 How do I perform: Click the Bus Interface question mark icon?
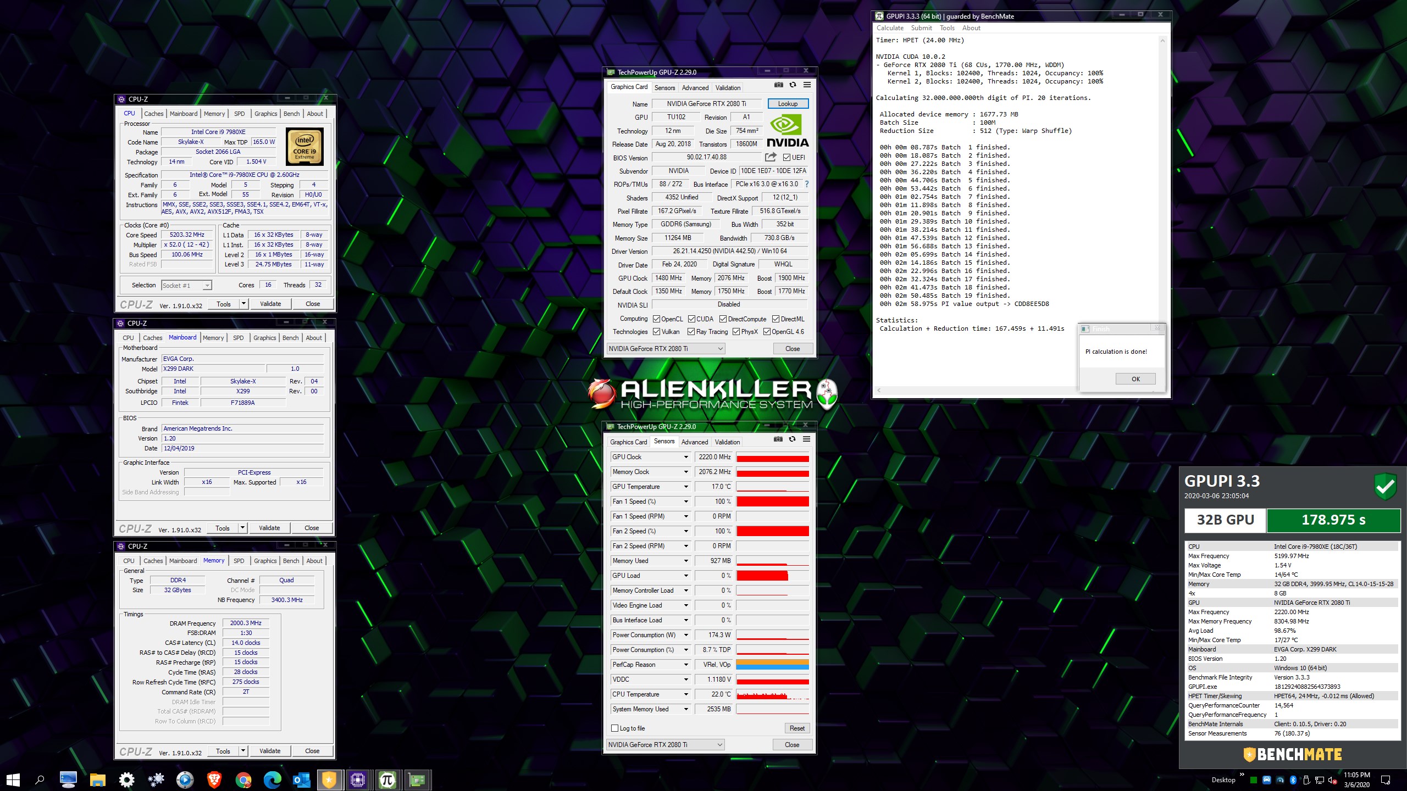click(x=807, y=184)
